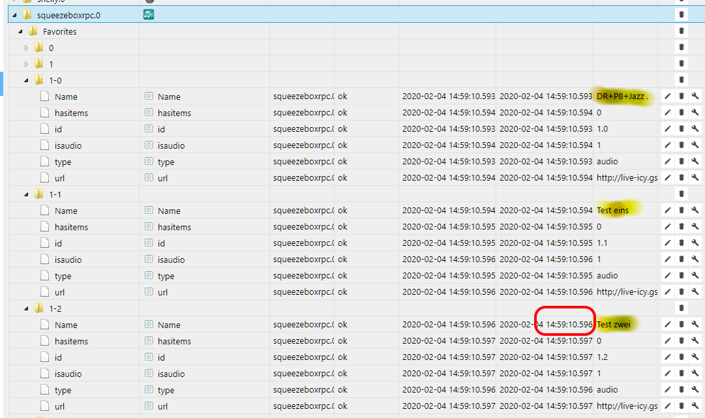The width and height of the screenshot is (705, 418).
Task: Open wrench settings for Test eins row
Action: coord(695,211)
